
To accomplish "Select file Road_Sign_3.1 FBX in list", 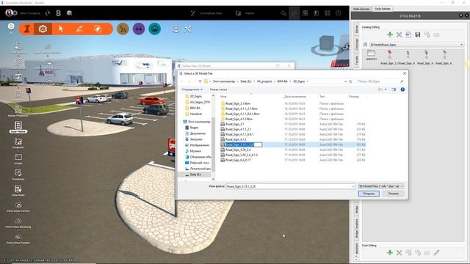I will (x=235, y=124).
